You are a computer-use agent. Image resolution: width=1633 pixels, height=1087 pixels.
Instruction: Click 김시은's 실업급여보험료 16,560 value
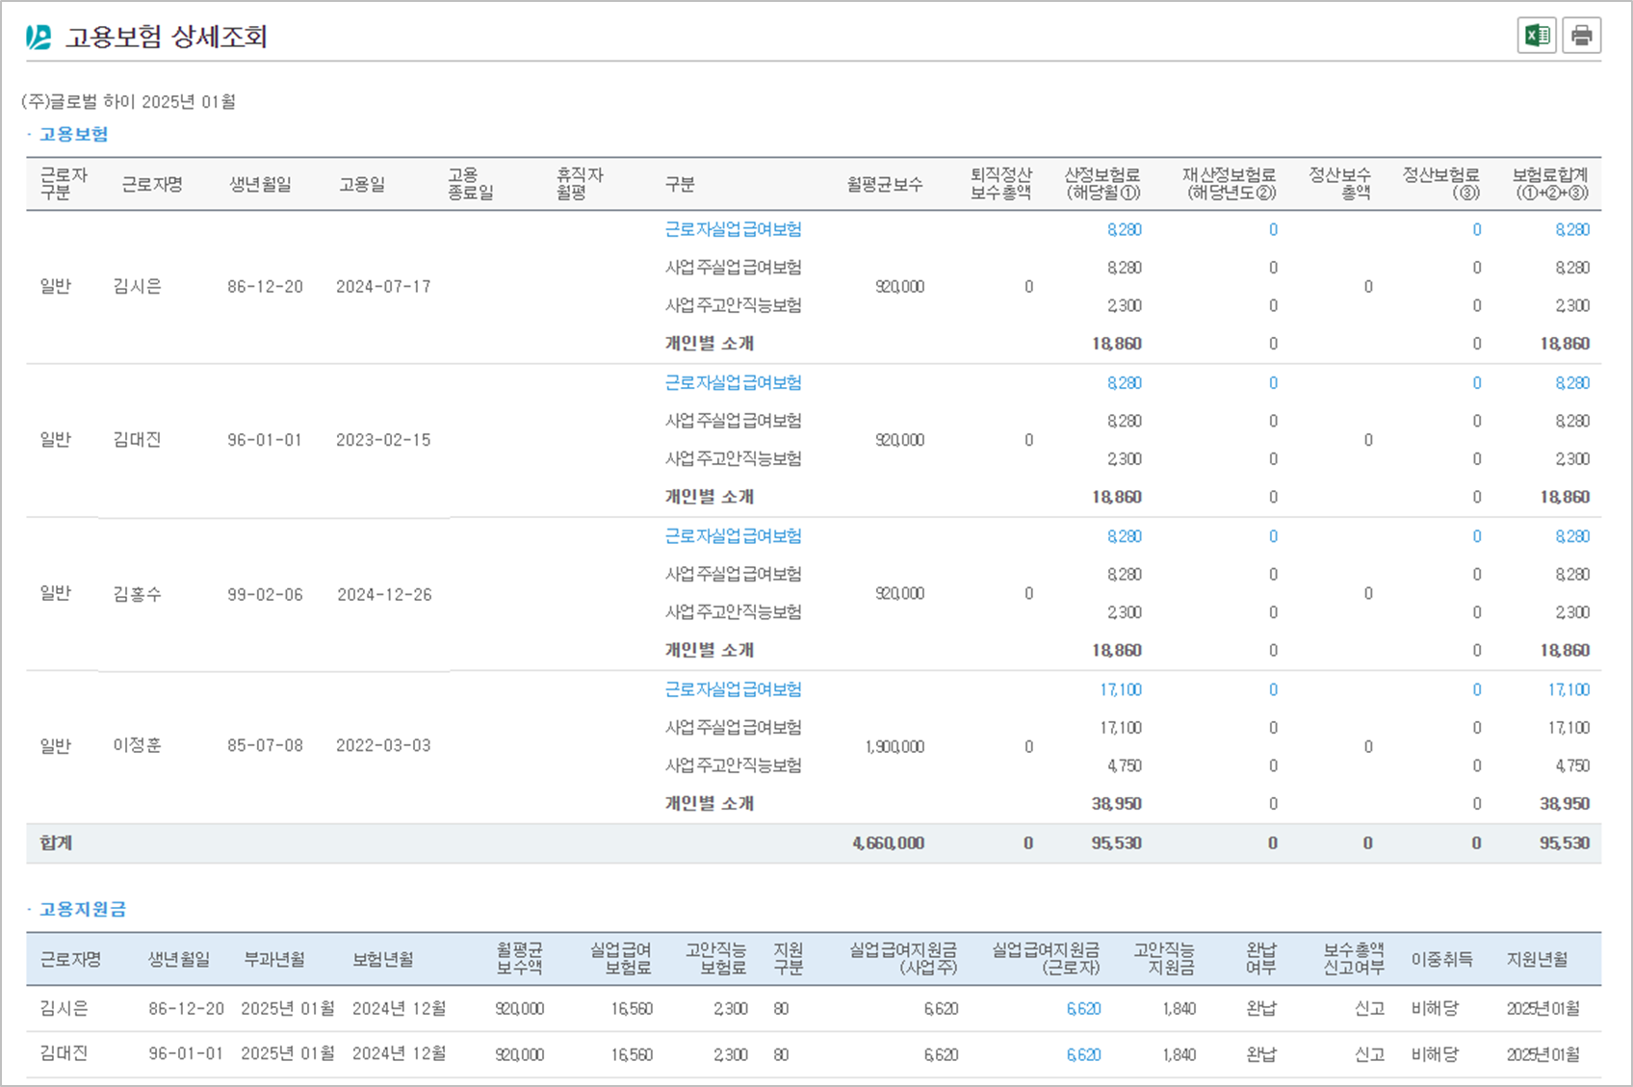click(632, 1008)
